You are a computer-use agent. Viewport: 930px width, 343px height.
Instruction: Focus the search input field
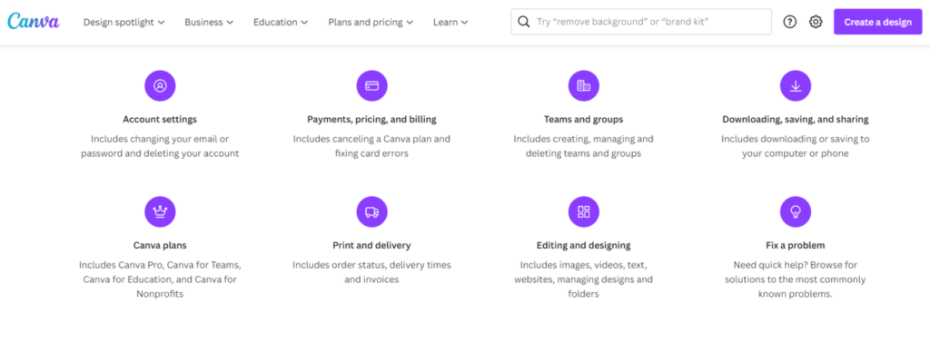click(x=641, y=22)
